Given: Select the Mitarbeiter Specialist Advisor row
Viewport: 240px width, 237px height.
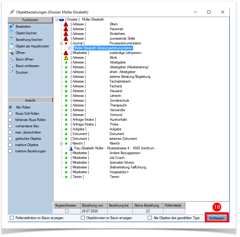Looking at the screenshot, I should (102, 162).
